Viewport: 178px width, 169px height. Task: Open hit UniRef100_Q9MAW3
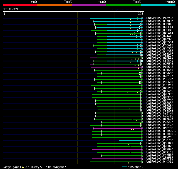pos(160,24)
